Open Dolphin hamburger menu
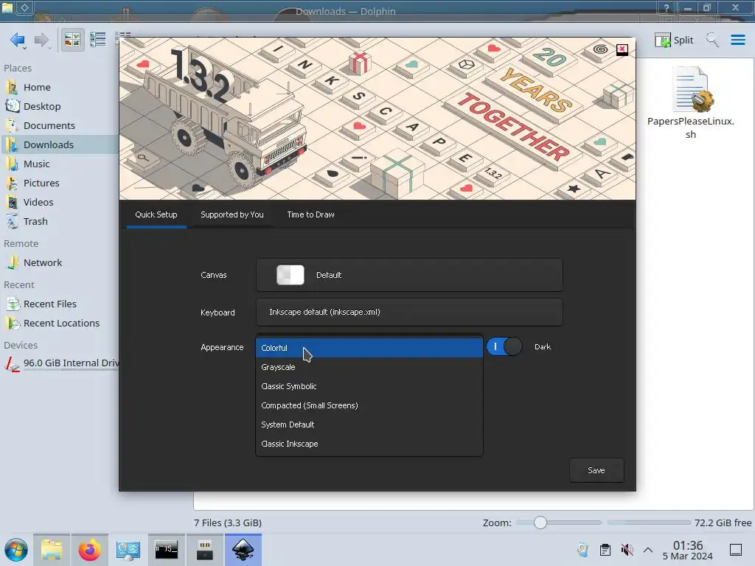This screenshot has height=566, width=755. click(737, 40)
